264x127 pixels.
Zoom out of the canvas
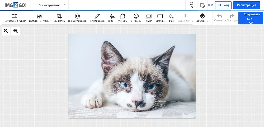(x=16, y=31)
